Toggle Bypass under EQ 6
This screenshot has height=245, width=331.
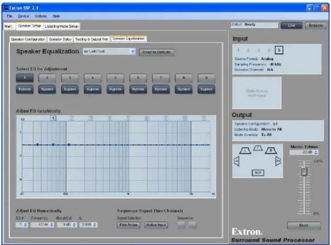pyautogui.click(x=138, y=89)
